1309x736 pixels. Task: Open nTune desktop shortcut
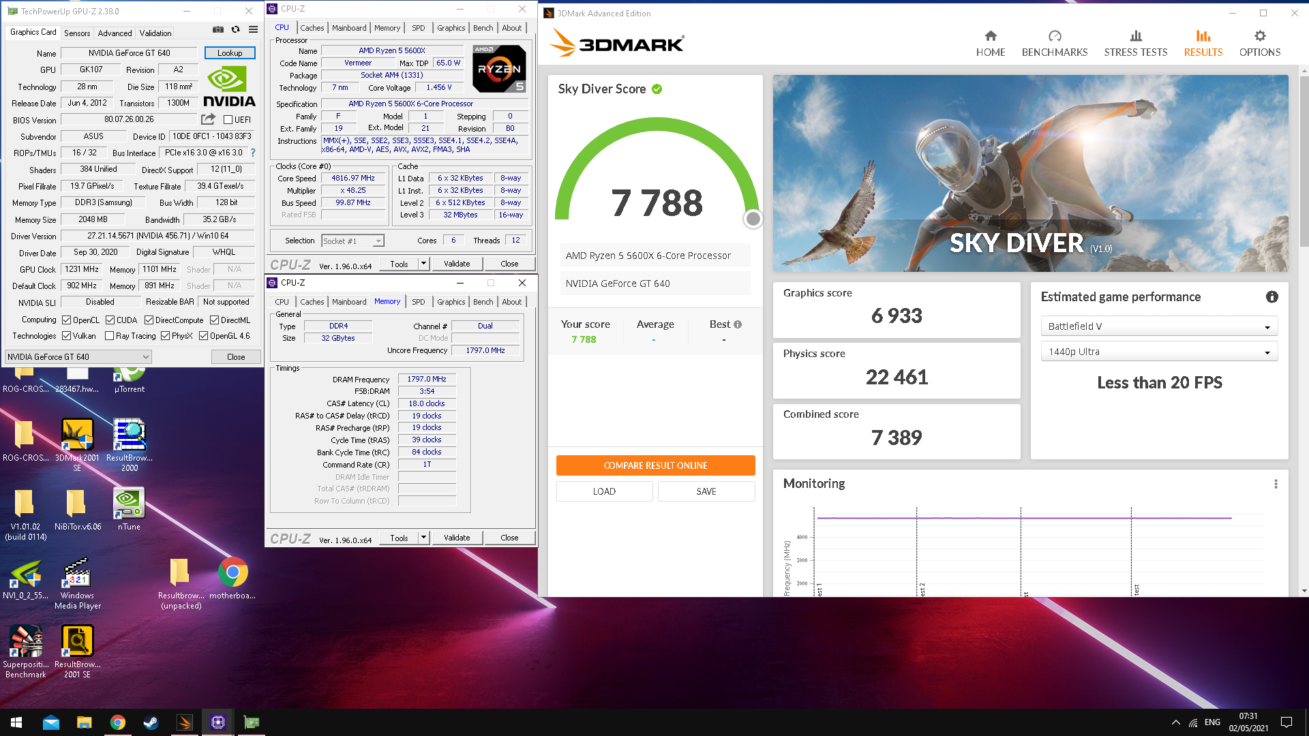click(x=129, y=508)
